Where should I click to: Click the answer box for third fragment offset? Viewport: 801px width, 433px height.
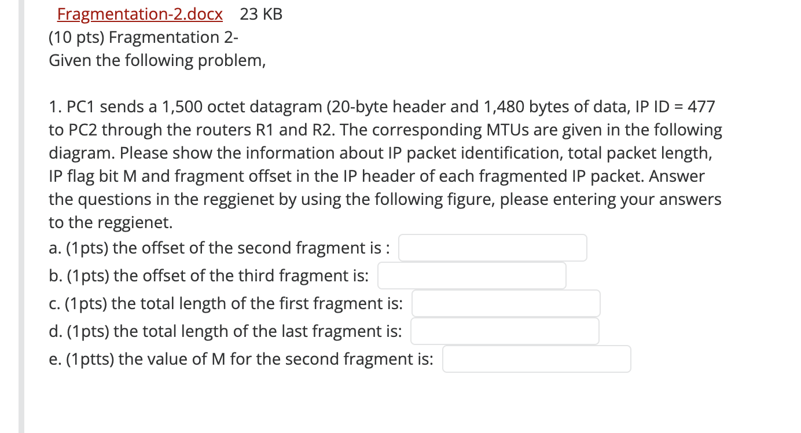pos(471,275)
